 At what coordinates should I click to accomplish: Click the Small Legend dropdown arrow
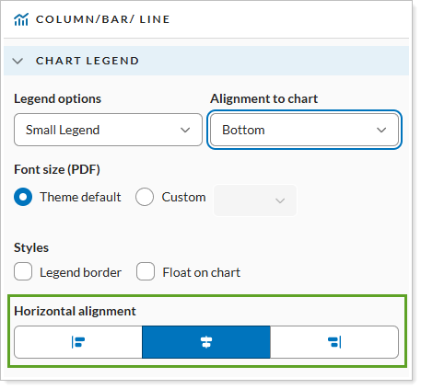[185, 130]
